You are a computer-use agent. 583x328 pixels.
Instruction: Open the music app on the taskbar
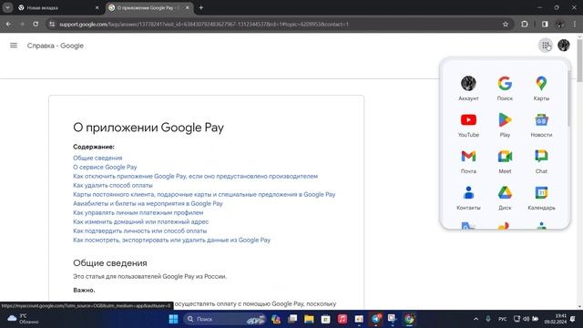343,319
